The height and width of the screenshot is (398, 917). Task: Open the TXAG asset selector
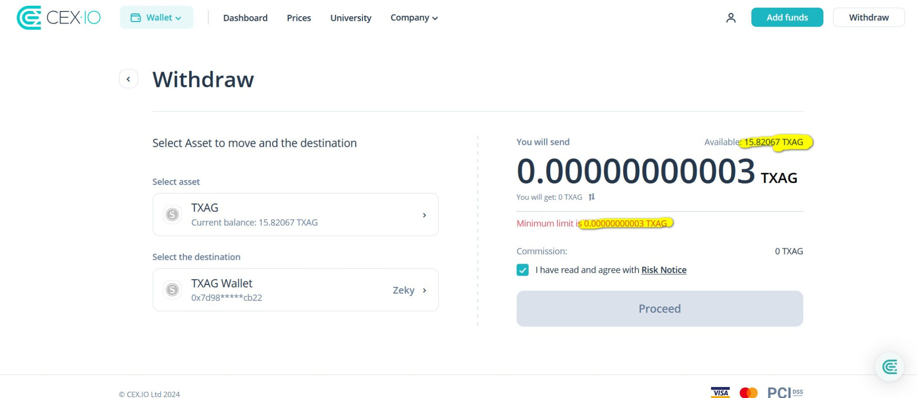(x=296, y=214)
